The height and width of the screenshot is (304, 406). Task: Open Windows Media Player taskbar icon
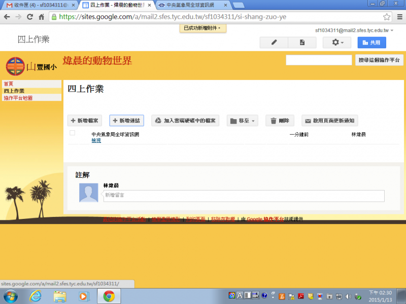click(x=84, y=296)
